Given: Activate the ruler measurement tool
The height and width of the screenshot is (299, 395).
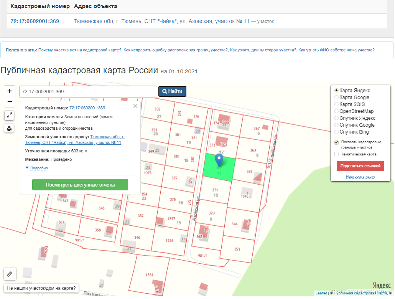Looking at the screenshot, I should coord(10,274).
